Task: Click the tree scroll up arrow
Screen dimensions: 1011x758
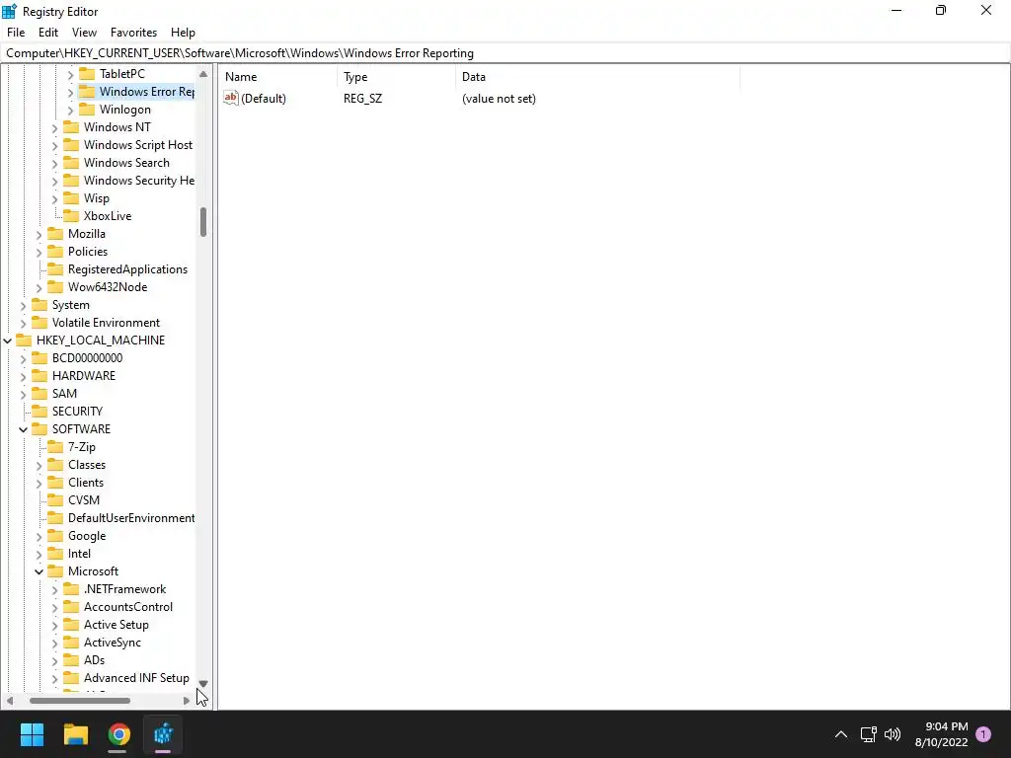Action: 203,73
